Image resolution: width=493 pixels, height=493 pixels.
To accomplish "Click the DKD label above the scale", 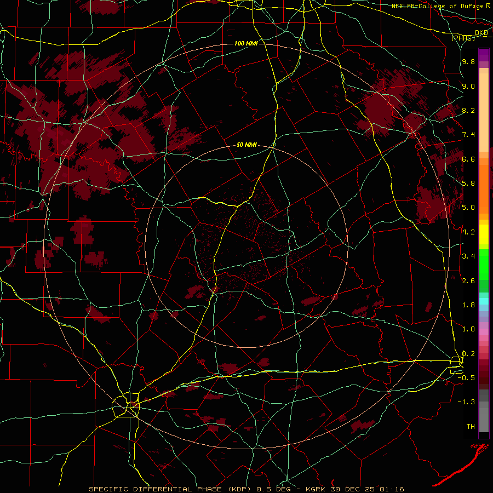I will 481,33.
